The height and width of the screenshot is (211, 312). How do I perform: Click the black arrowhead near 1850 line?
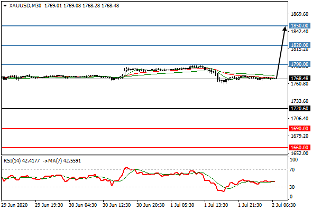285,29
